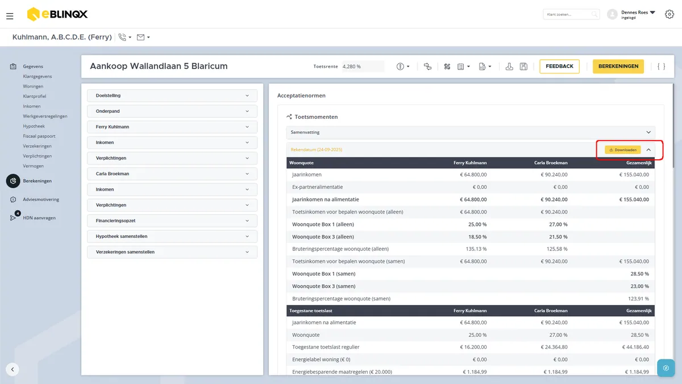Viewport: 682px width, 384px height.
Task: Click the Berekeningen pie chart icon
Action: 13,181
